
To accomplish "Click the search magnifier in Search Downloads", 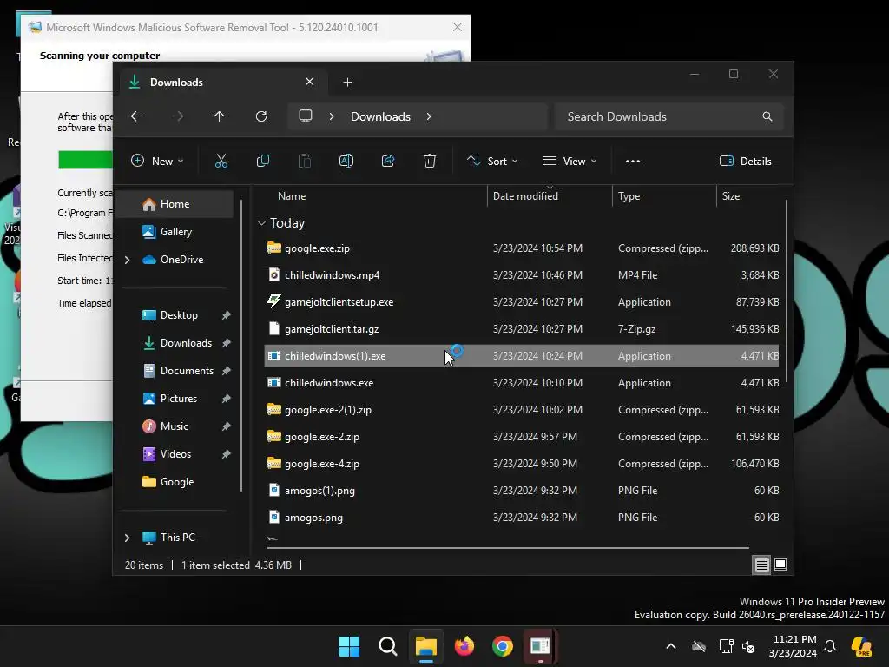I will pos(767,116).
